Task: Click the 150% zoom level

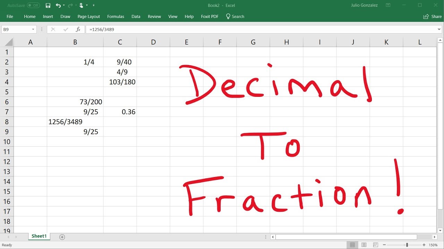Action: (x=433, y=245)
